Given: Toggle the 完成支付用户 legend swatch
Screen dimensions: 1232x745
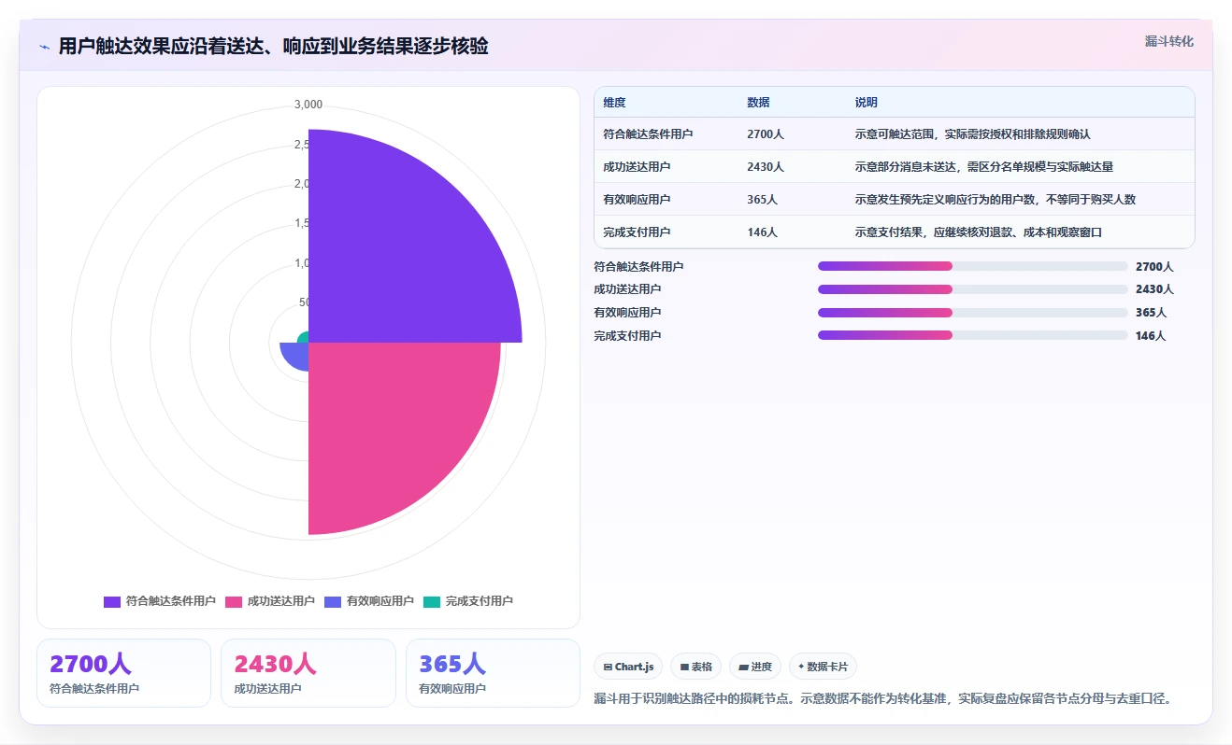Looking at the screenshot, I should (432, 601).
